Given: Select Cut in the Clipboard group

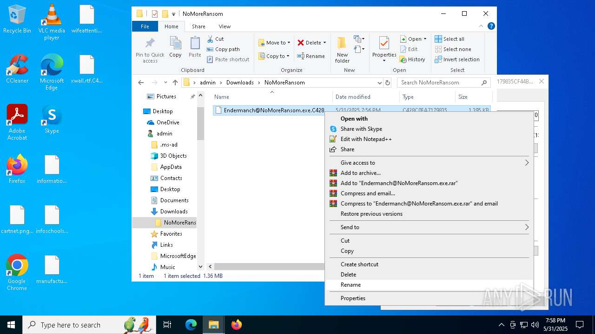Looking at the screenshot, I should (215, 39).
